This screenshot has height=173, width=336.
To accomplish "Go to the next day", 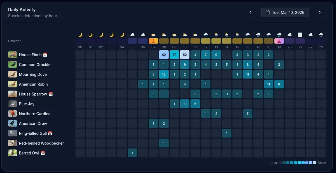I will click(319, 12).
